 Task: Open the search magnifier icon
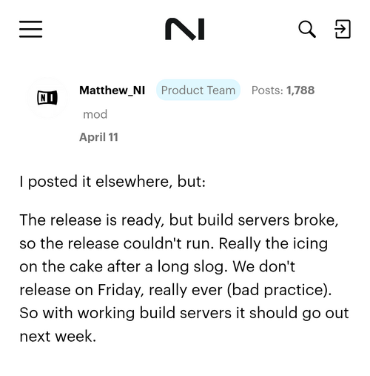tap(307, 29)
